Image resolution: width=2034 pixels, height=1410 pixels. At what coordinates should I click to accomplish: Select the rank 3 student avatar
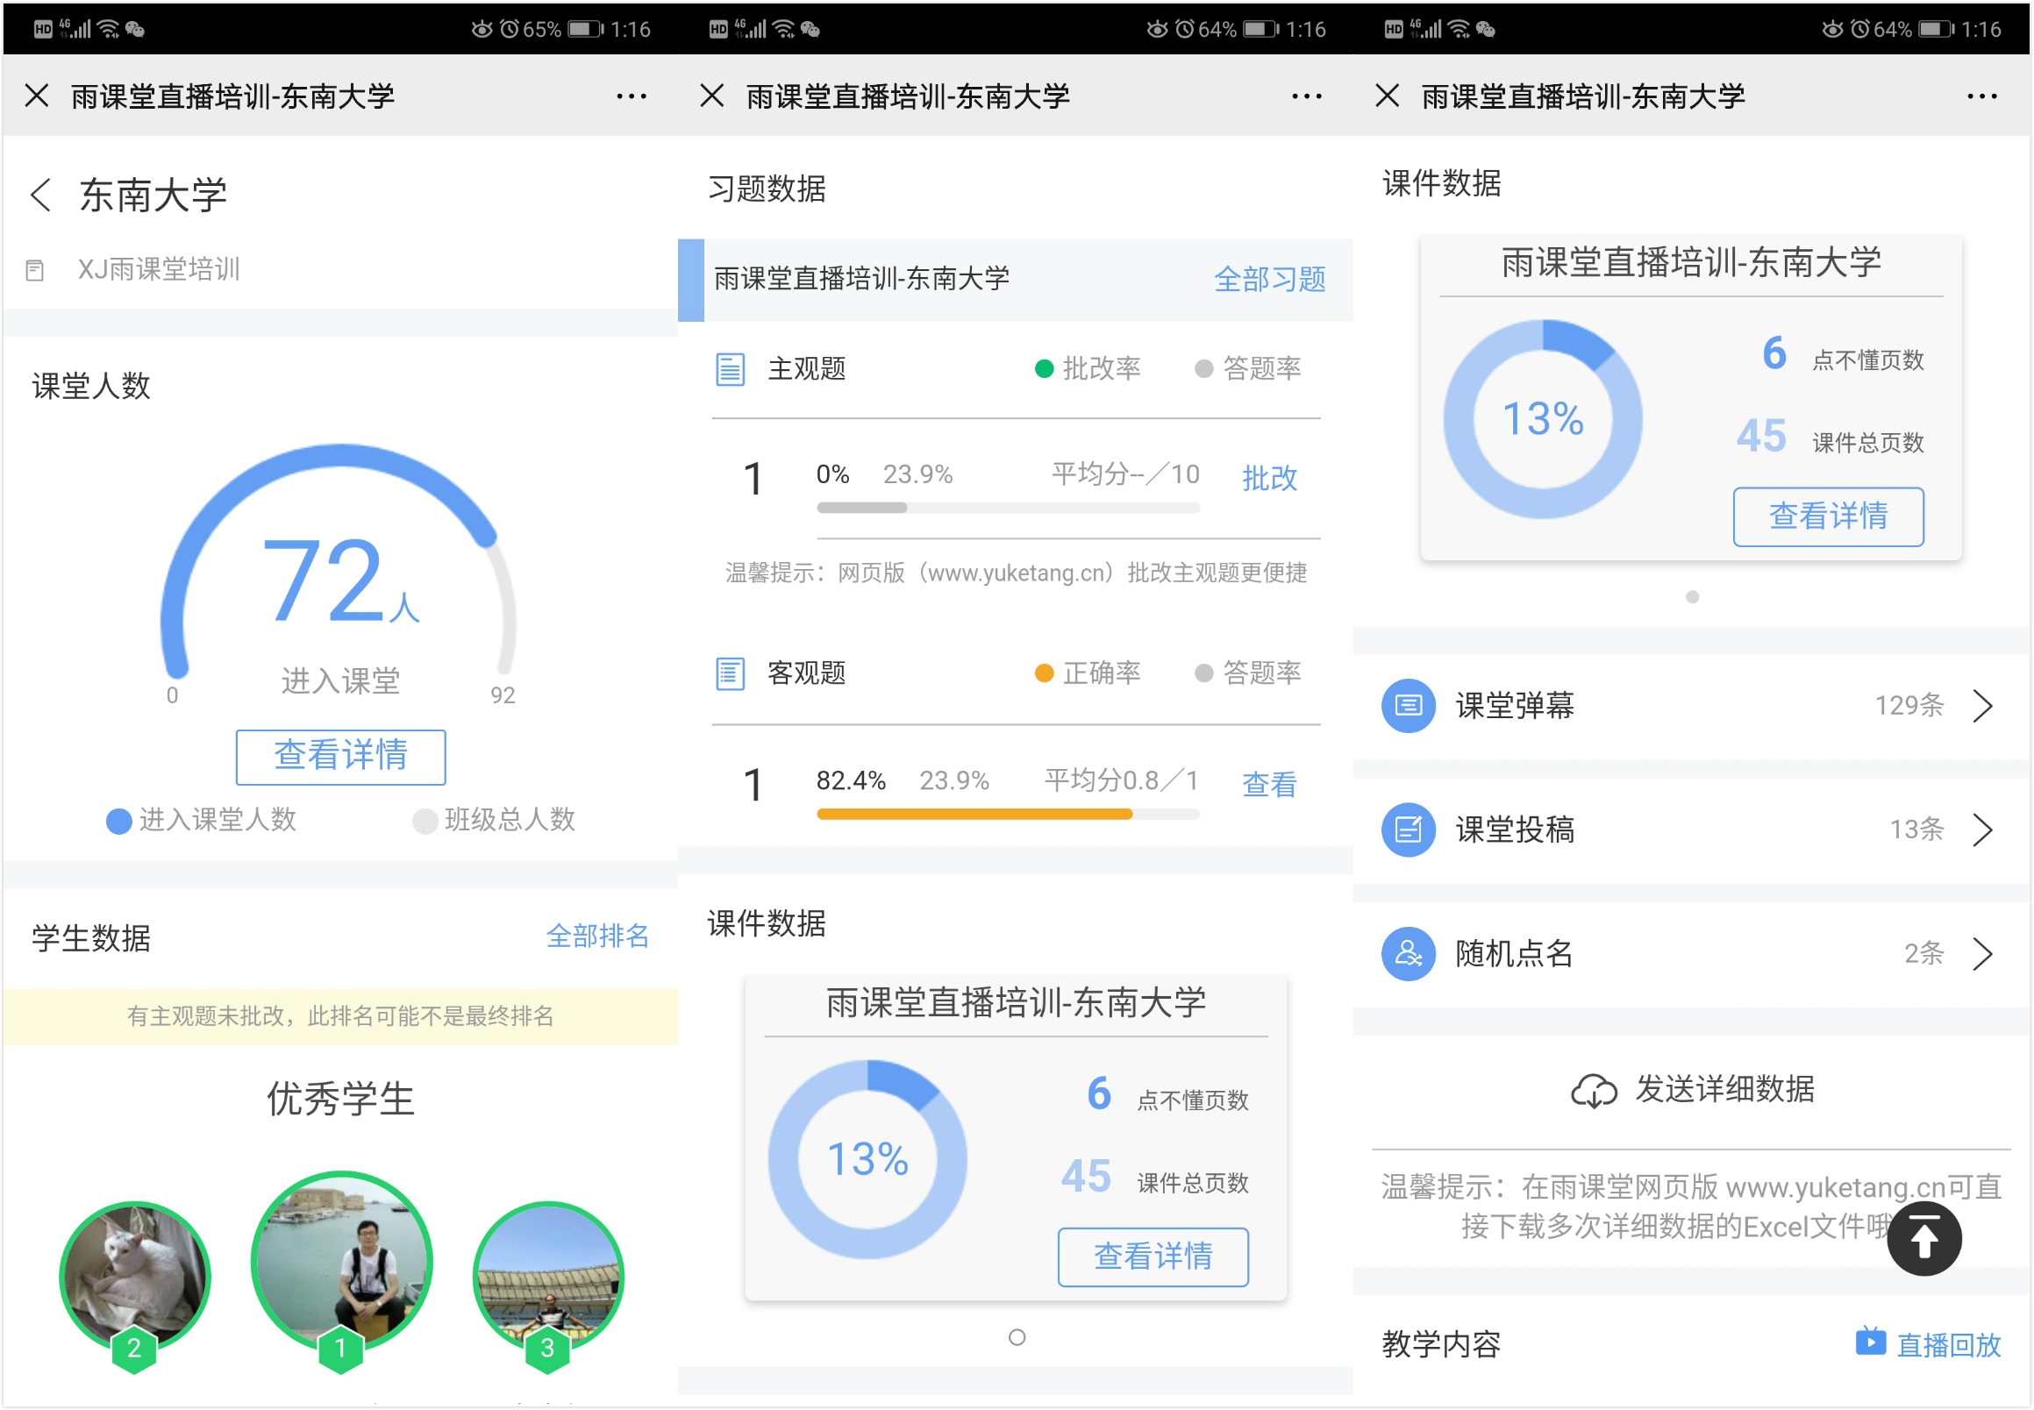548,1278
